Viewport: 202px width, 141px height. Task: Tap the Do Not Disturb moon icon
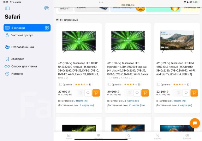(188, 2)
